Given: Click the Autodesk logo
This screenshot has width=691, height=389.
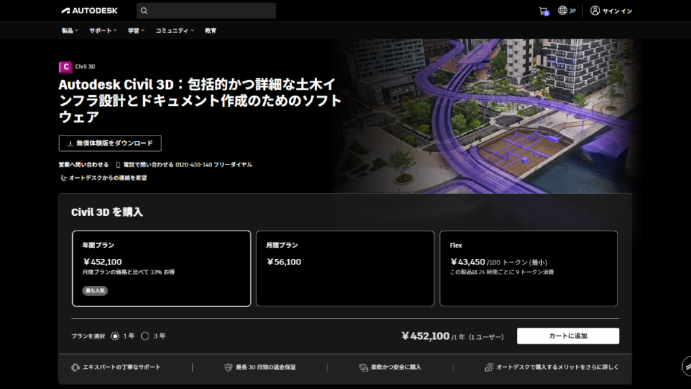Looking at the screenshot, I should pos(90,11).
